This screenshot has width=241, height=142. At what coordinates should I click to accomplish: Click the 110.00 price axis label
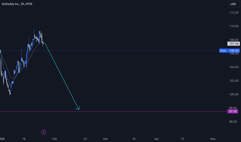coord(234,26)
